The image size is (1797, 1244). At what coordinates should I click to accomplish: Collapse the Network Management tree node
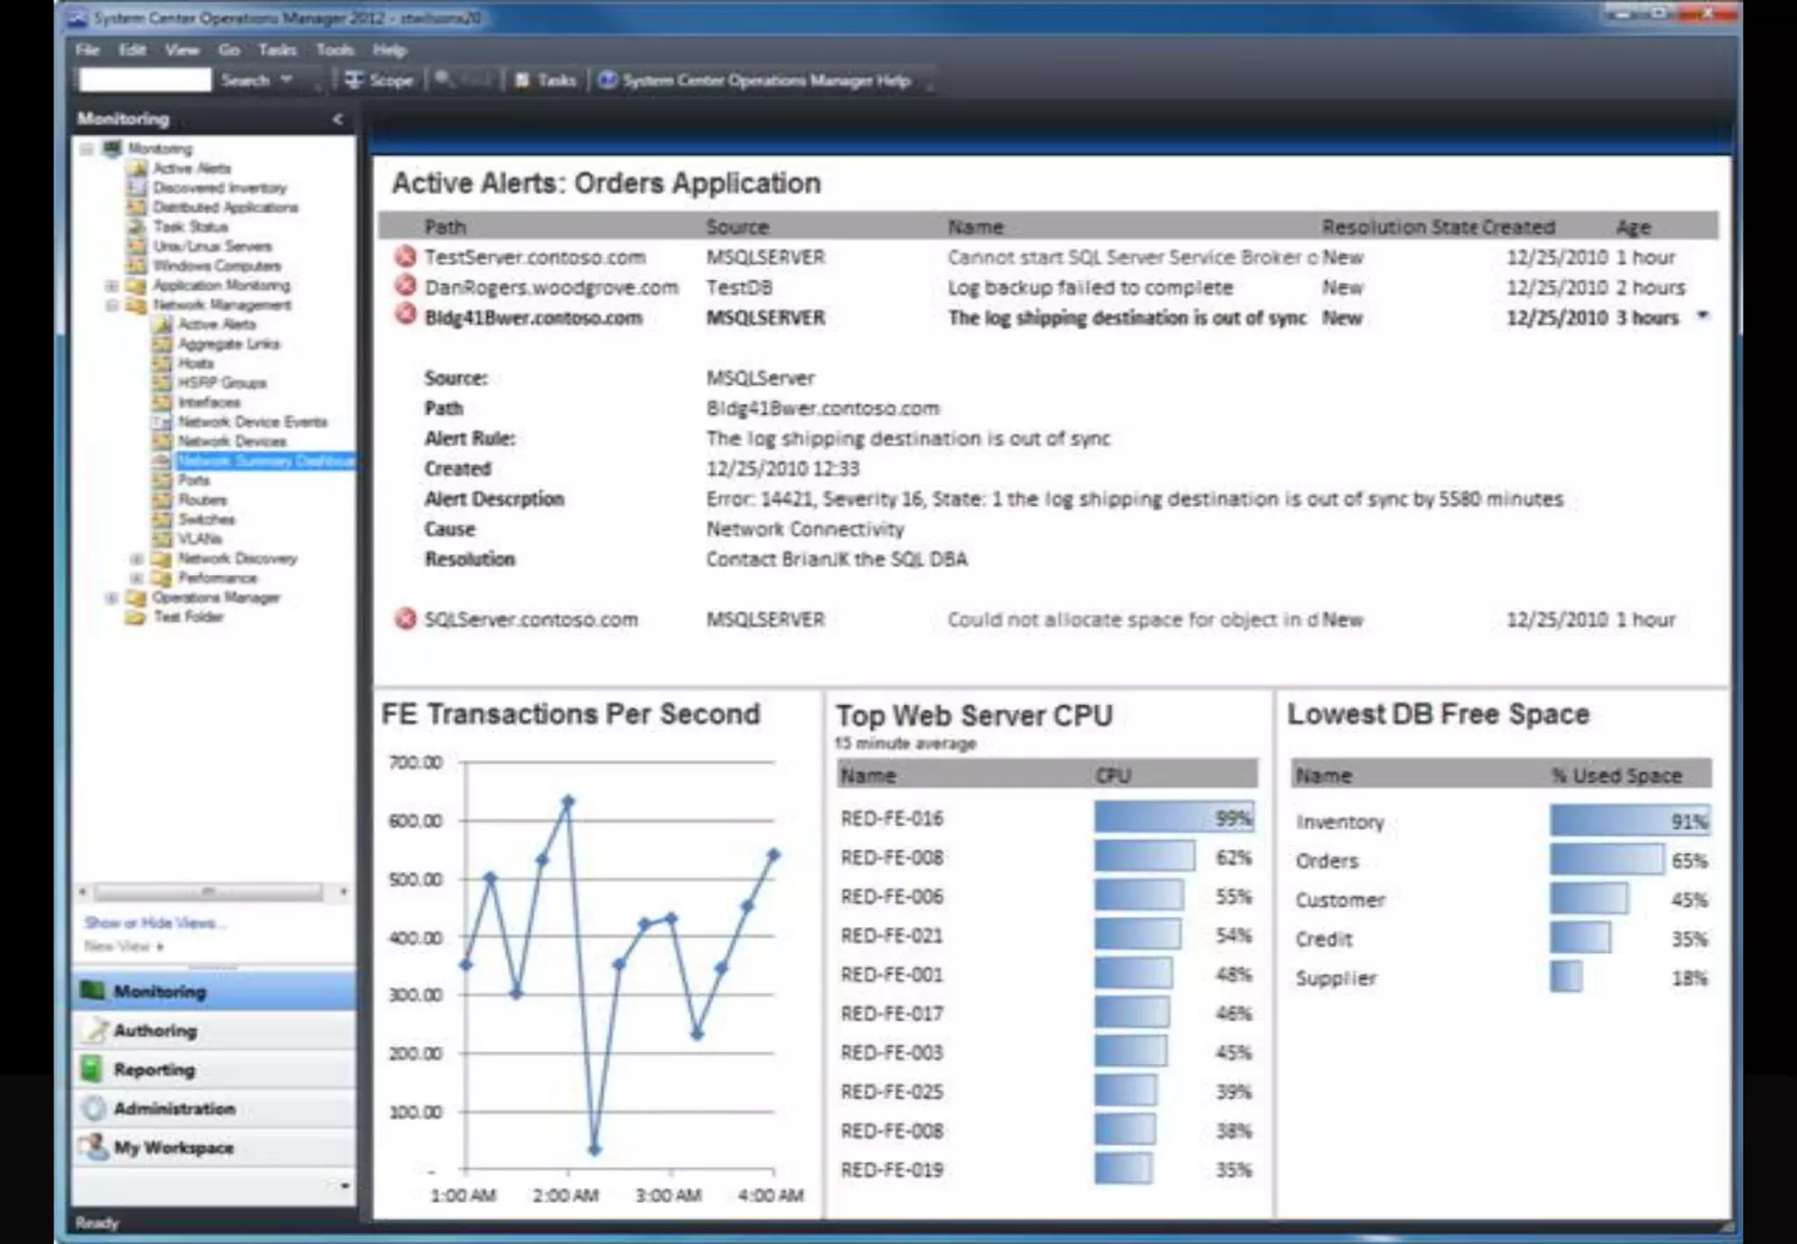(x=112, y=305)
